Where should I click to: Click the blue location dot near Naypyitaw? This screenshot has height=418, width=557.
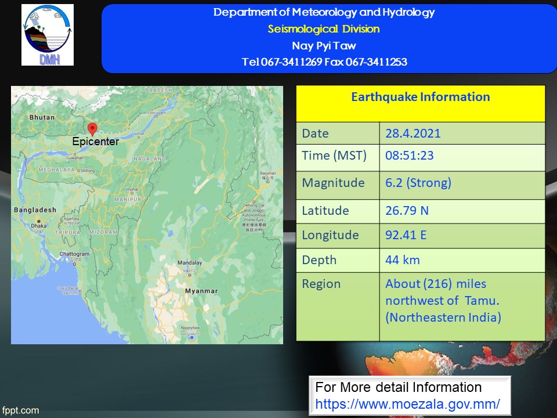192,338
